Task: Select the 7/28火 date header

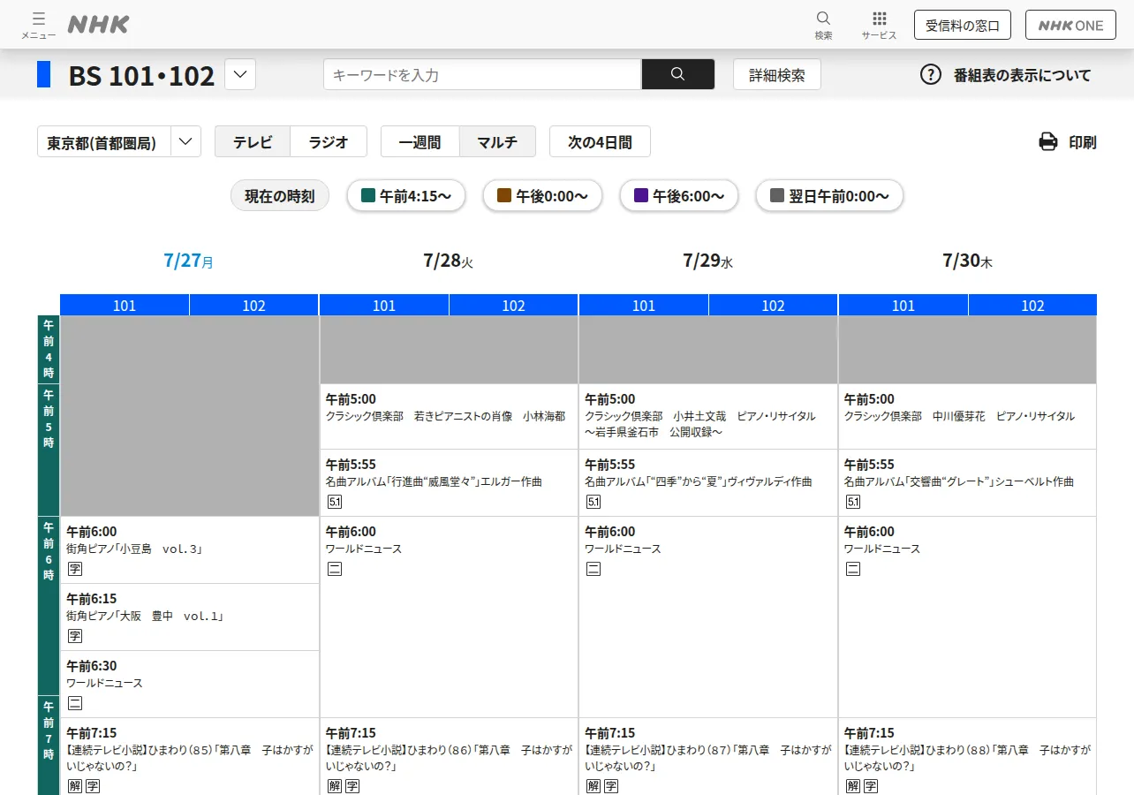Action: (x=449, y=261)
